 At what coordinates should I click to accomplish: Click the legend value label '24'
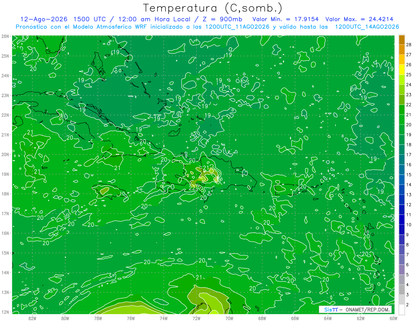pyautogui.click(x=408, y=84)
